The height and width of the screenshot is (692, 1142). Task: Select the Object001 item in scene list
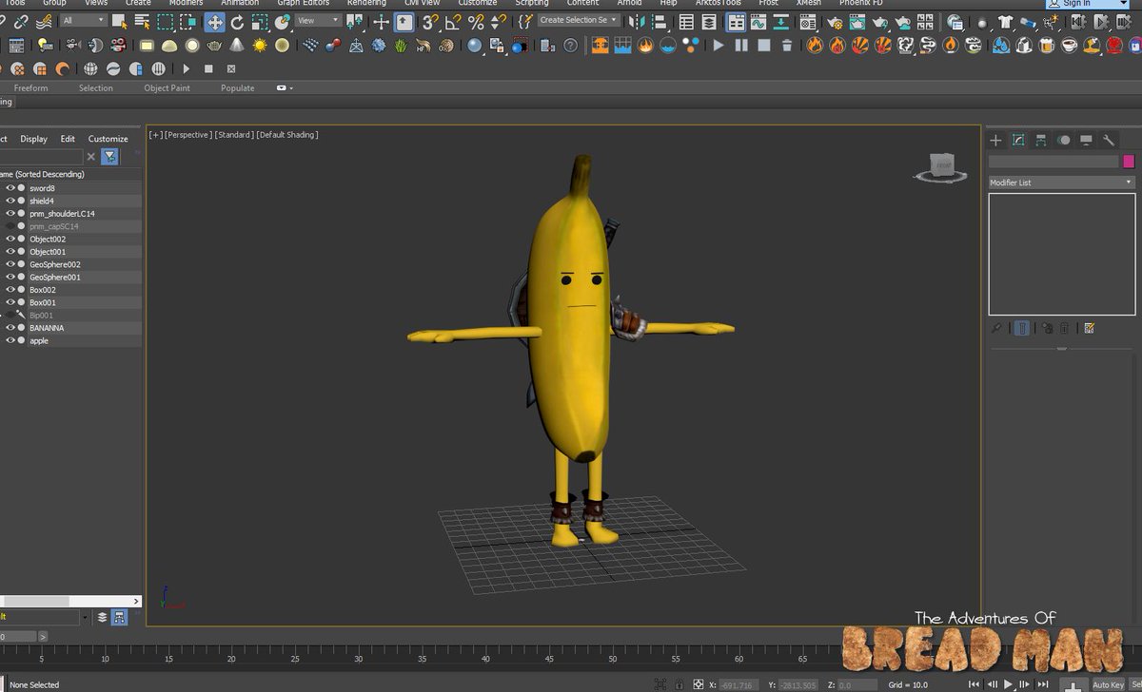(x=48, y=252)
